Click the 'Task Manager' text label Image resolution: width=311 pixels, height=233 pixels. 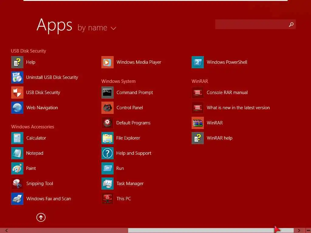click(x=130, y=184)
